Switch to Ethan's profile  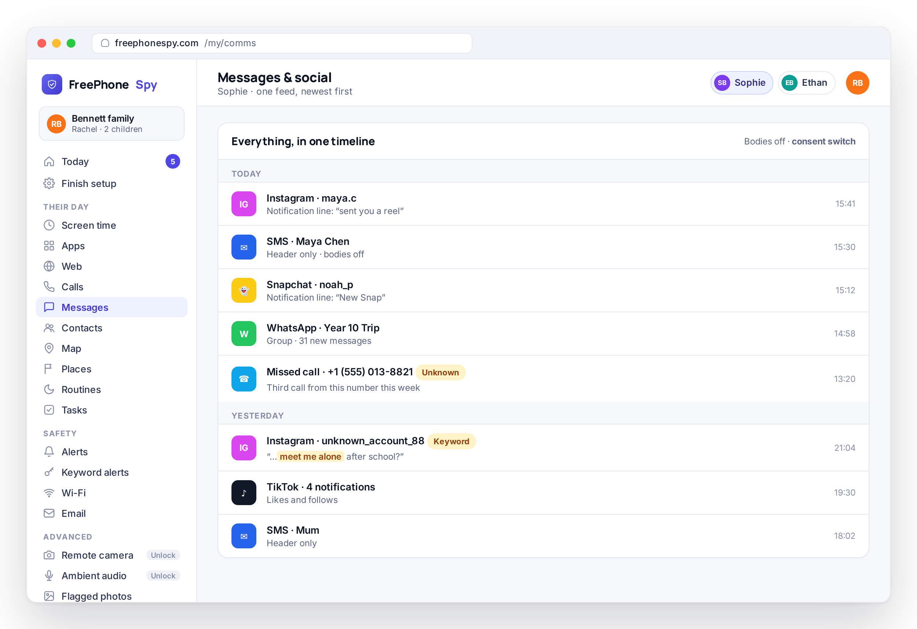(806, 83)
